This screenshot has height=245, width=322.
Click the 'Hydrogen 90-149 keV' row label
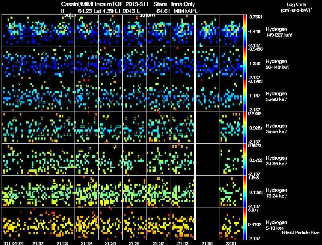[x=277, y=64]
